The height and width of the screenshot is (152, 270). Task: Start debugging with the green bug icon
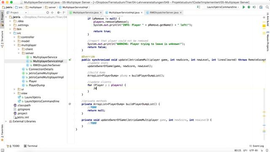[x=249, y=7]
